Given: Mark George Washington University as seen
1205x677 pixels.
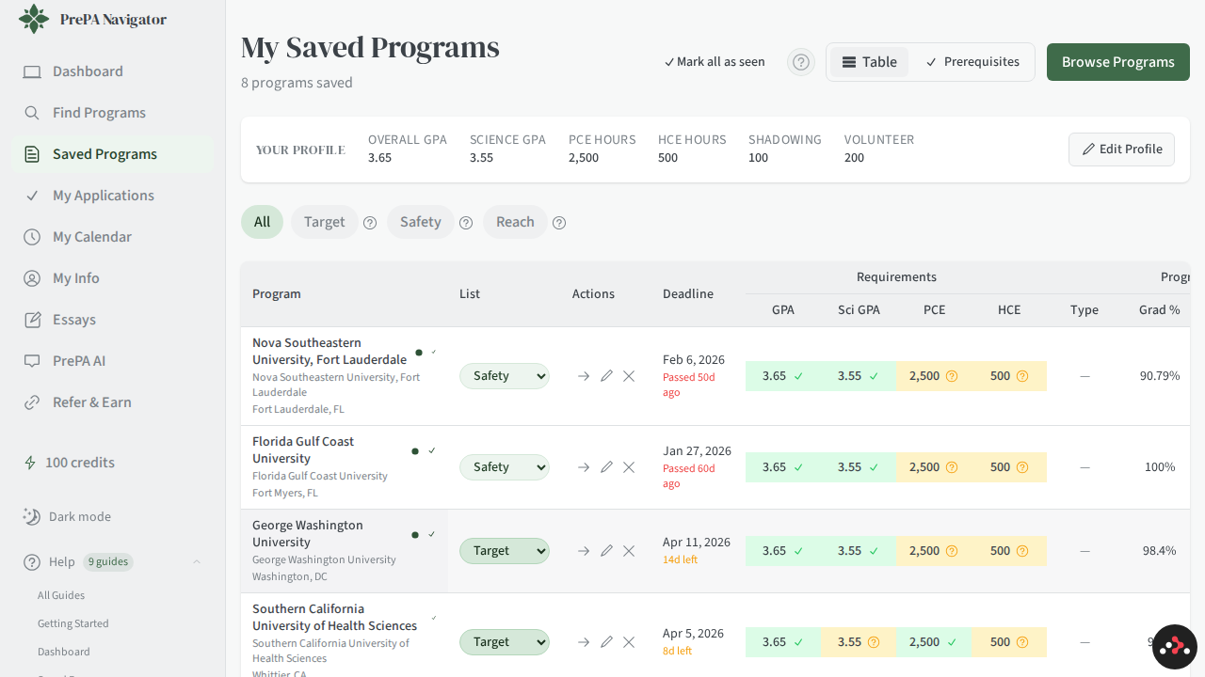Looking at the screenshot, I should [432, 534].
